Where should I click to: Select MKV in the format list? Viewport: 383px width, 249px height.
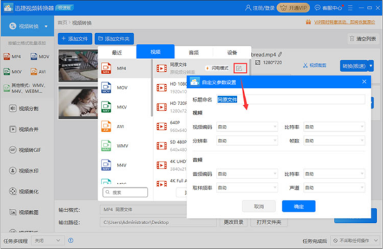[124, 107]
